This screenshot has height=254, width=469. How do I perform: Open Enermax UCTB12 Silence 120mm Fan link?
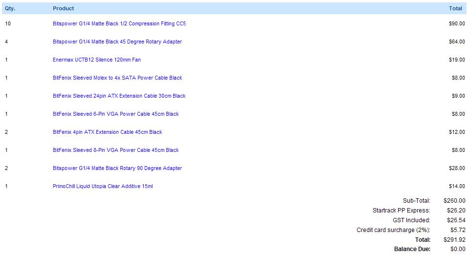(97, 60)
